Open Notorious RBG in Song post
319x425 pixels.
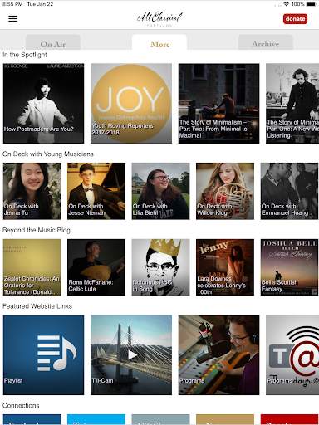coord(160,267)
